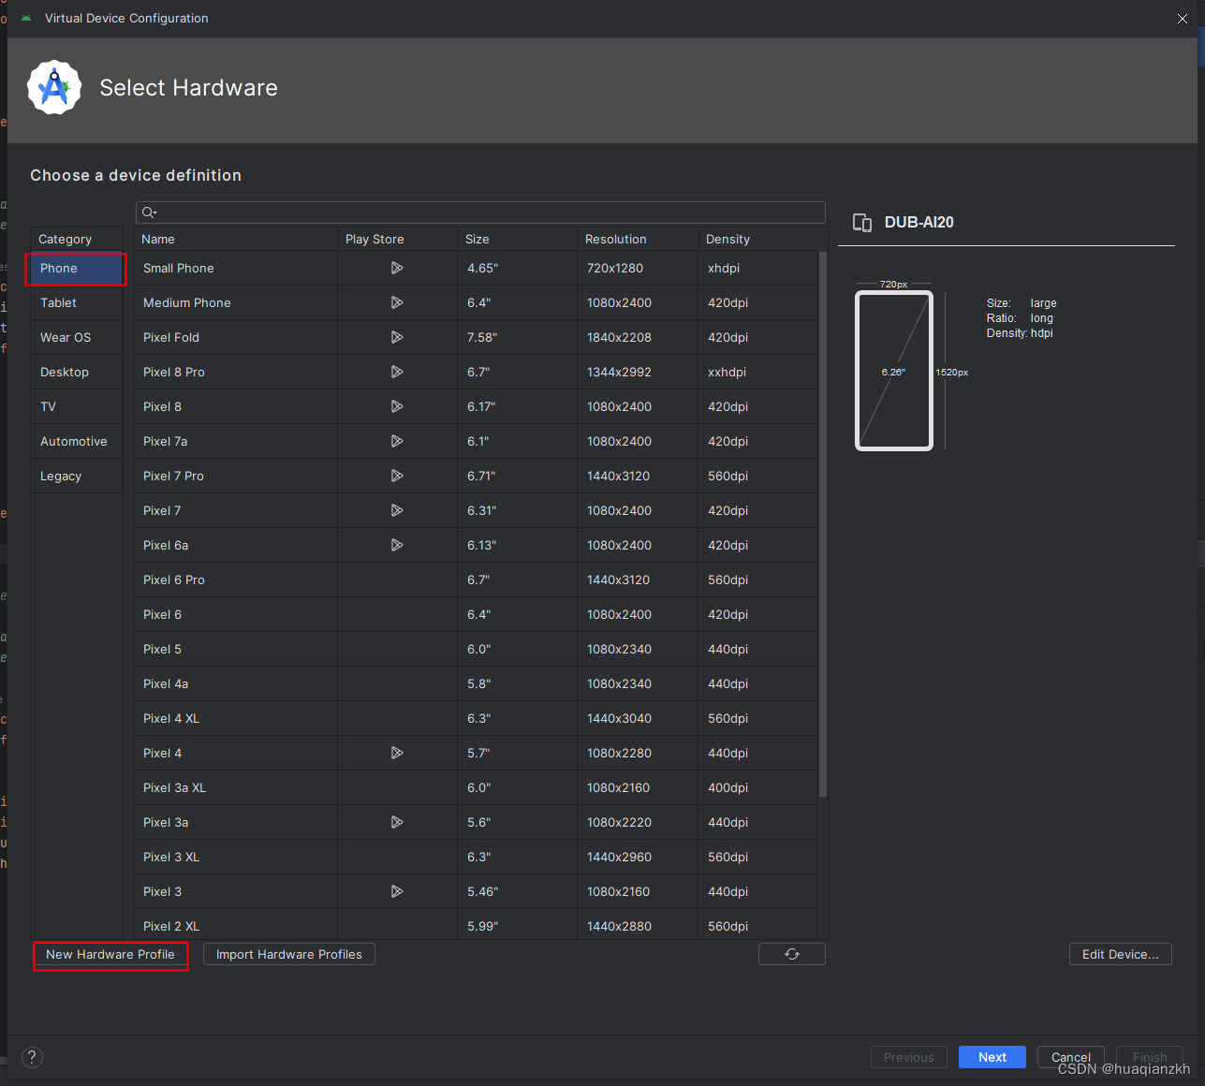
Task: Select the Pixel 7a device
Action: coord(476,441)
